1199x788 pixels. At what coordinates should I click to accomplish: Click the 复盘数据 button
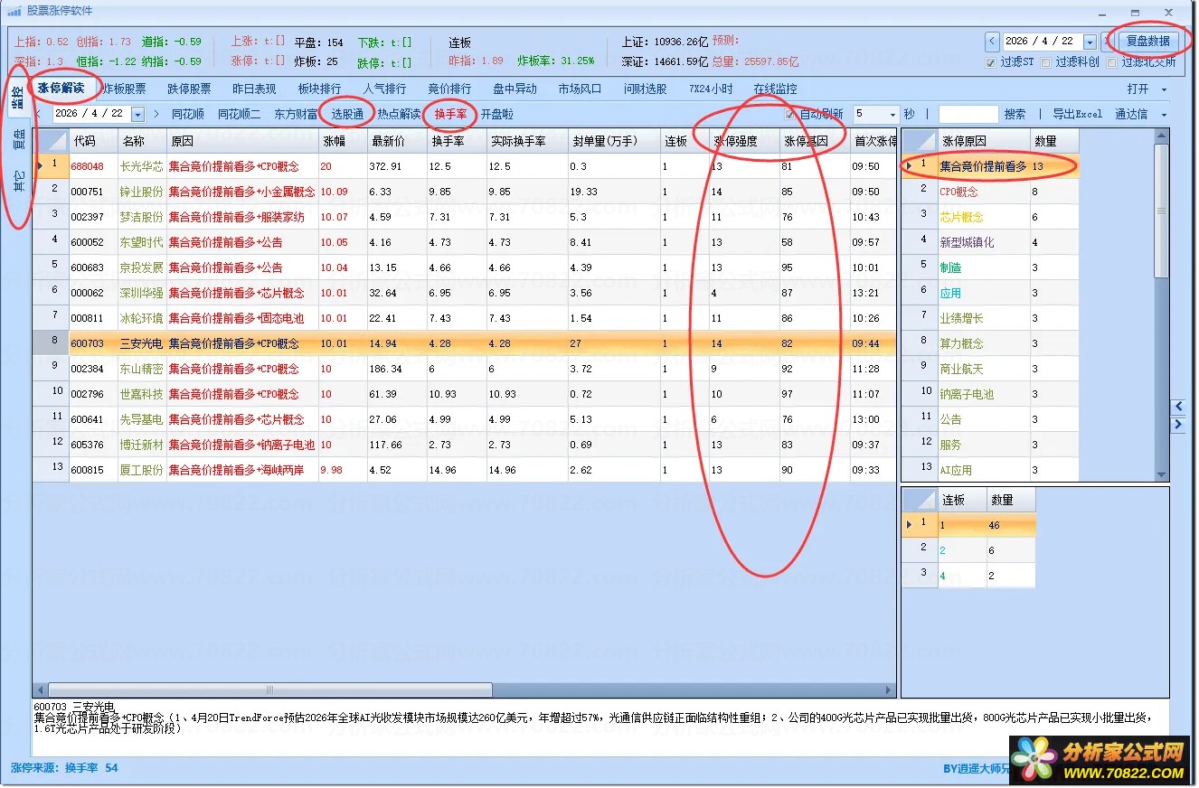1147,42
